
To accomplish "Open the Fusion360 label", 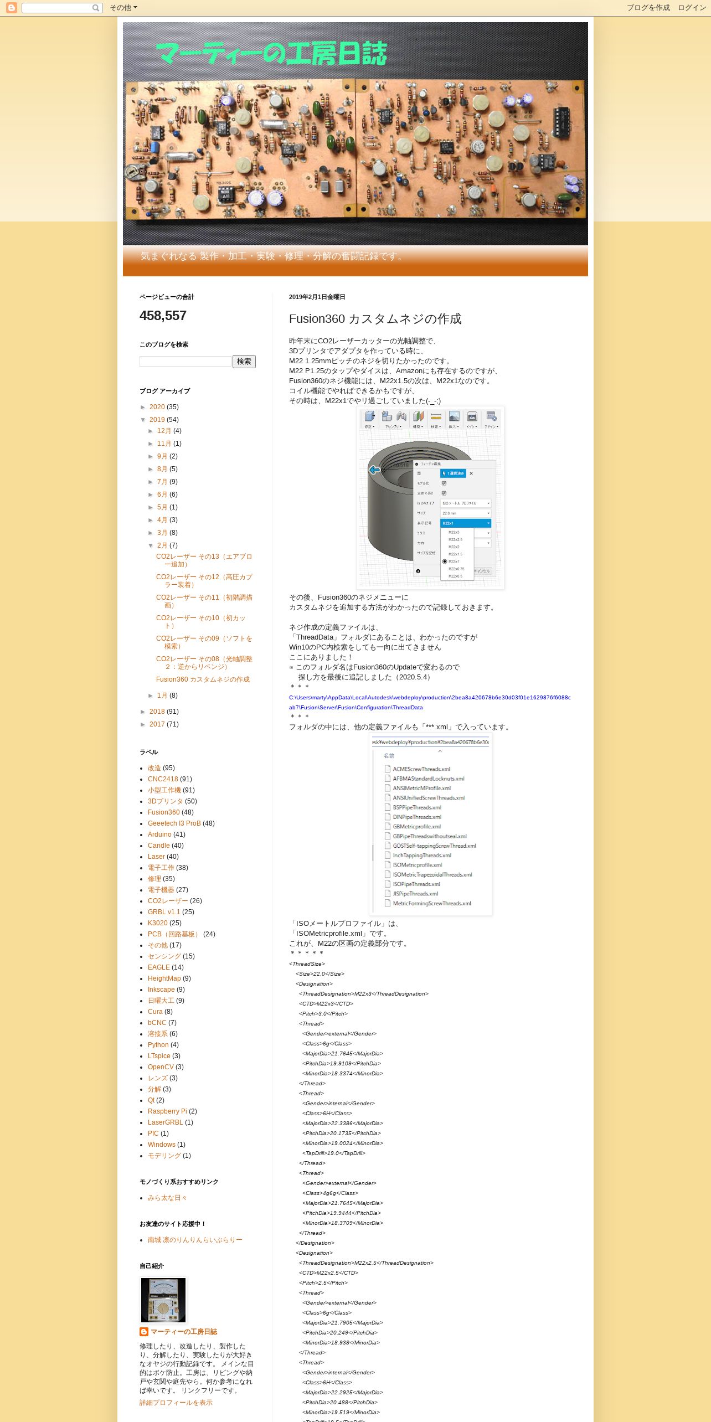I will [163, 812].
